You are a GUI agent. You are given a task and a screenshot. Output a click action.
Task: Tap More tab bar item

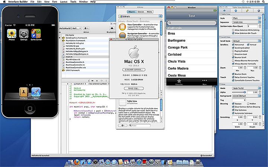[205, 81]
